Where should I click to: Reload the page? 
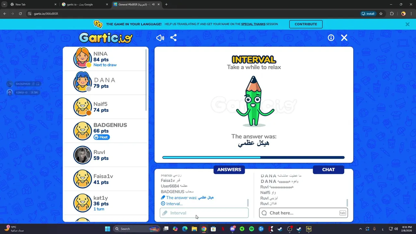pos(20,14)
